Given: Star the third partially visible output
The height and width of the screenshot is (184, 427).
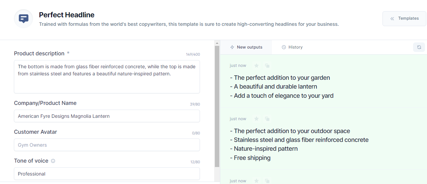Looking at the screenshot, I should pyautogui.click(x=257, y=181).
